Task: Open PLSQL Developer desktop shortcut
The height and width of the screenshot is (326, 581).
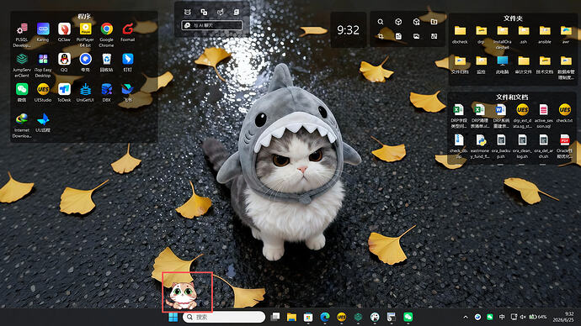Action: 22,34
